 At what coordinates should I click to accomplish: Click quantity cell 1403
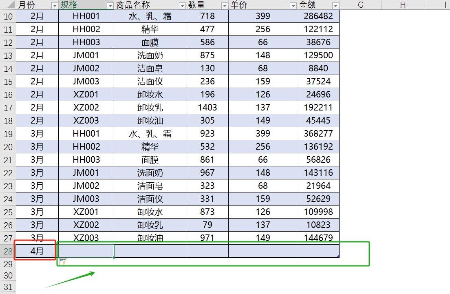[x=207, y=108]
